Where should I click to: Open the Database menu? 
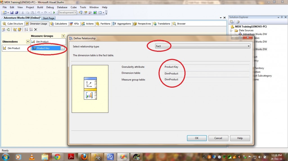coord(62,7)
